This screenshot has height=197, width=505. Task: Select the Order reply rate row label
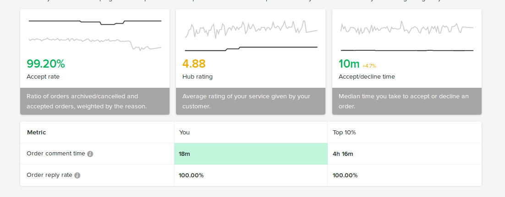pyautogui.click(x=49, y=175)
